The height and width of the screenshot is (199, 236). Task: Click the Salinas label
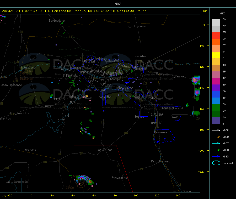(x=45, y=106)
